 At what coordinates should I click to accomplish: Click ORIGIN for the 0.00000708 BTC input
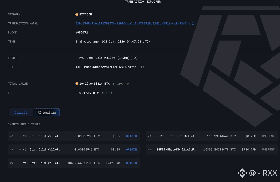click(x=131, y=136)
